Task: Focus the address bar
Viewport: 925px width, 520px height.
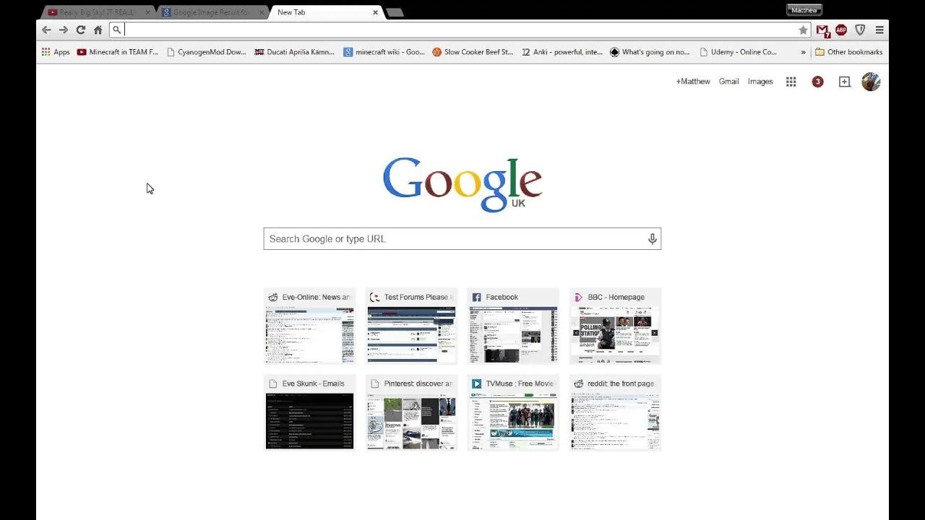Action: (460, 30)
